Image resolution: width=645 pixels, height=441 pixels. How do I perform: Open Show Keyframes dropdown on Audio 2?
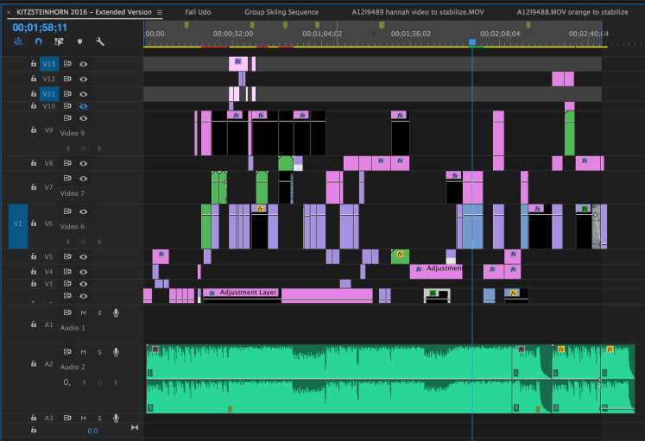pyautogui.click(x=67, y=381)
